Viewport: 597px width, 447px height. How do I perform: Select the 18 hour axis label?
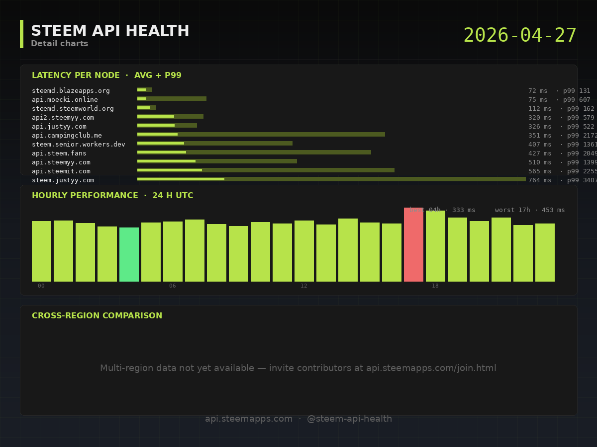pyautogui.click(x=435, y=286)
